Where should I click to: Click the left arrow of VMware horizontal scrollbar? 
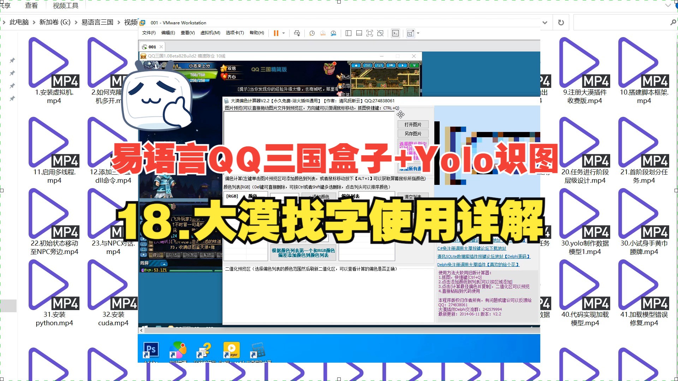pos(141,331)
